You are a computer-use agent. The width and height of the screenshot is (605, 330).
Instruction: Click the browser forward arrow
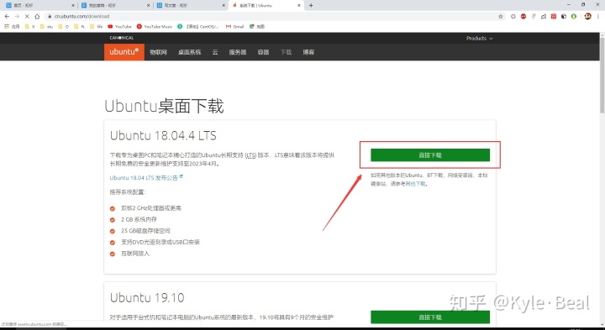[17, 17]
